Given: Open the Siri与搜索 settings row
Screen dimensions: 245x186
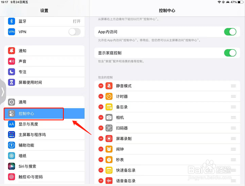Looking at the screenshot, I should 44,166.
